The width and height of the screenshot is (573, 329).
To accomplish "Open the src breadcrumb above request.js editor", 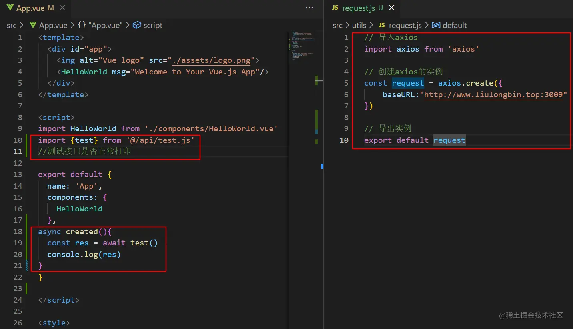I will pos(338,25).
